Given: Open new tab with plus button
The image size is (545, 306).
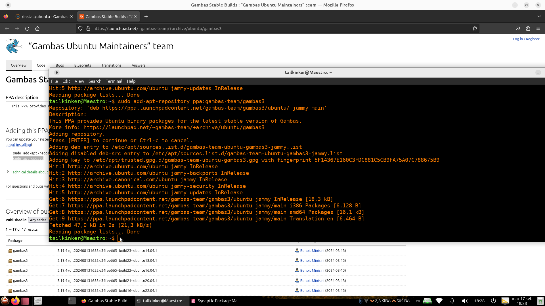Looking at the screenshot, I should click(146, 17).
